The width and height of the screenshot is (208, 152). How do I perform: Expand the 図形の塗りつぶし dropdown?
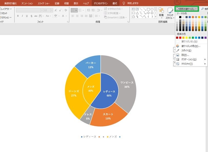coord(186,9)
